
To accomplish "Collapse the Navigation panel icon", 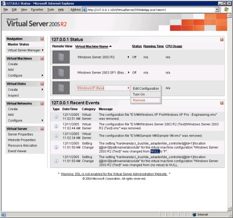I will (42, 39).
